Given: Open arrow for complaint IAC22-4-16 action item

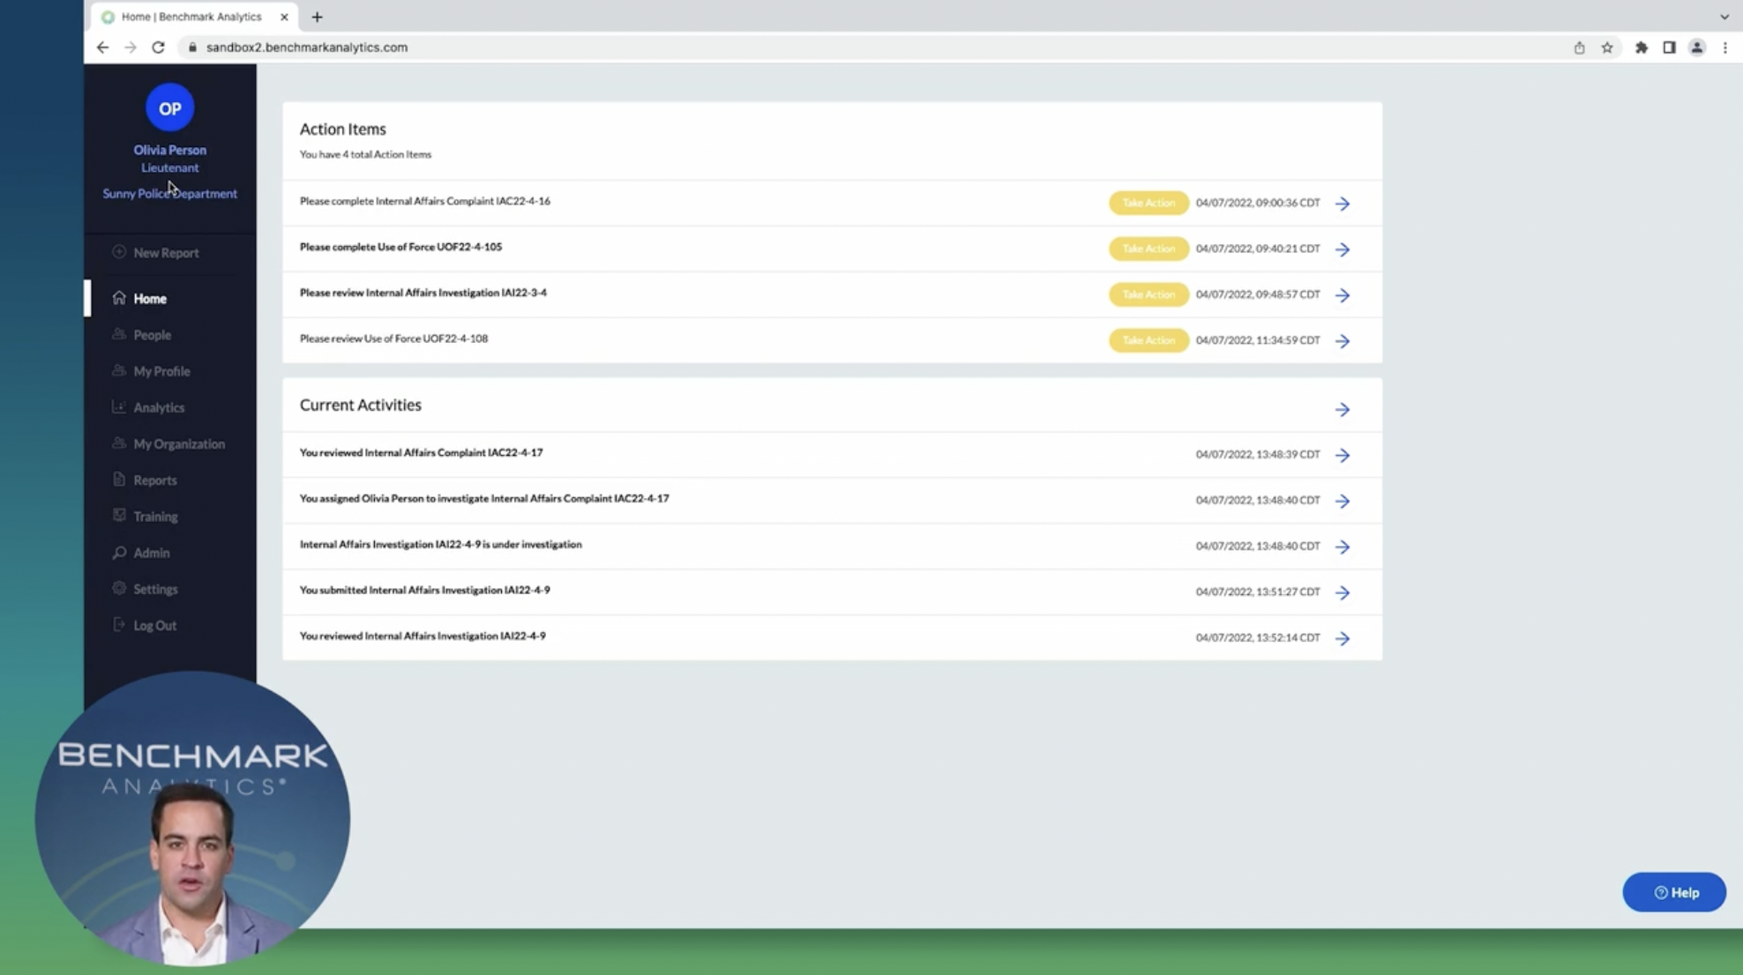Looking at the screenshot, I should pyautogui.click(x=1343, y=204).
